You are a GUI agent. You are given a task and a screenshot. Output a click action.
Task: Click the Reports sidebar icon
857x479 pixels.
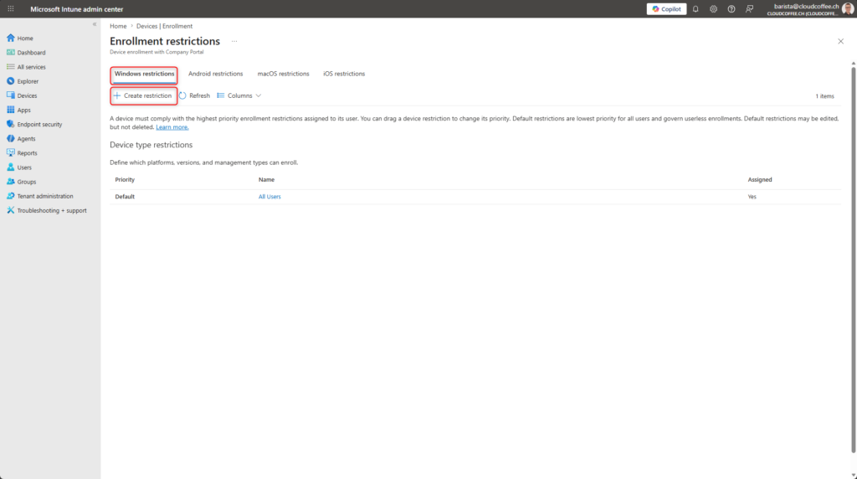point(10,152)
